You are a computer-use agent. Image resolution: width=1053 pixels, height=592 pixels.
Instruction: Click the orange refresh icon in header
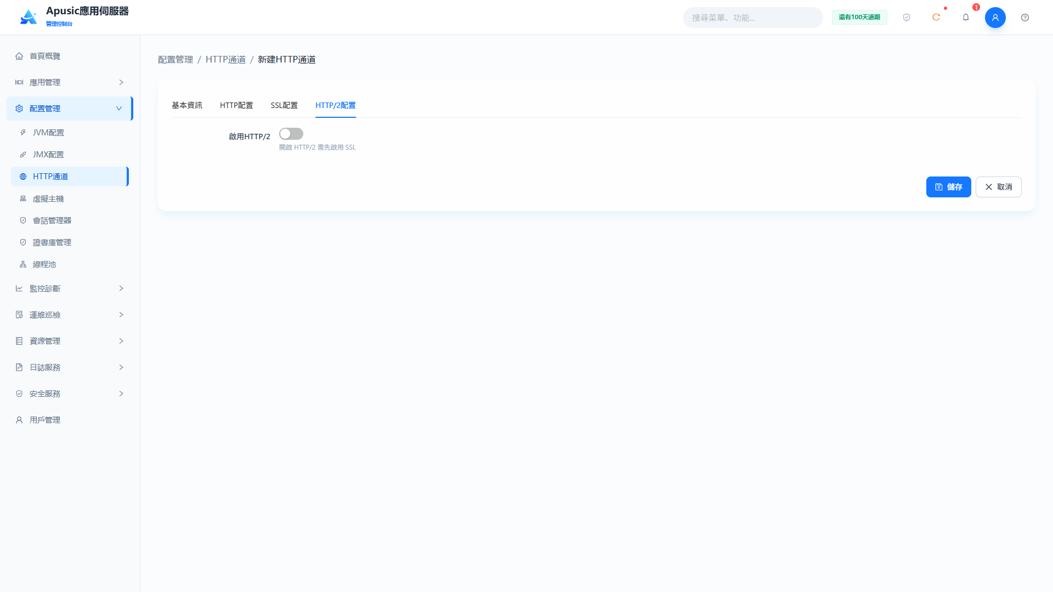tap(936, 18)
